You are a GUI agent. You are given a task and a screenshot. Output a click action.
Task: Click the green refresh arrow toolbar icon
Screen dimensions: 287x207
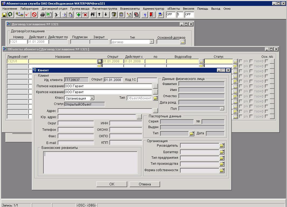[10, 15]
